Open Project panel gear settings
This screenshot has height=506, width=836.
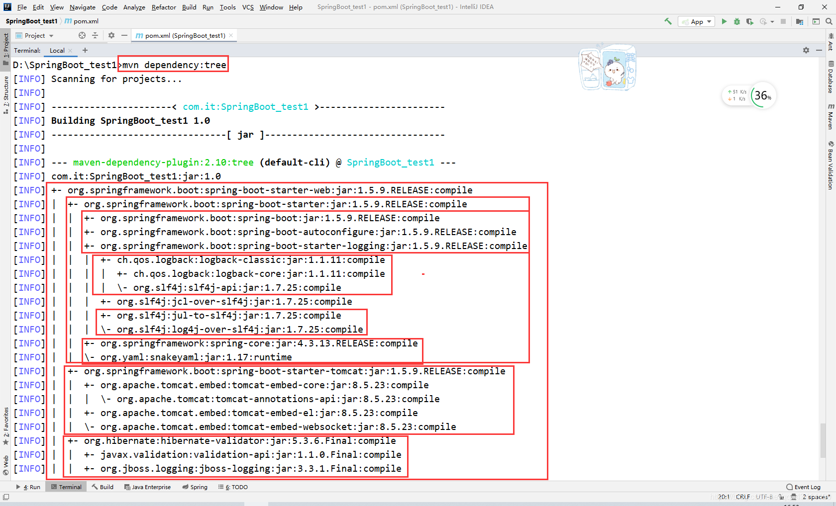[x=111, y=35]
